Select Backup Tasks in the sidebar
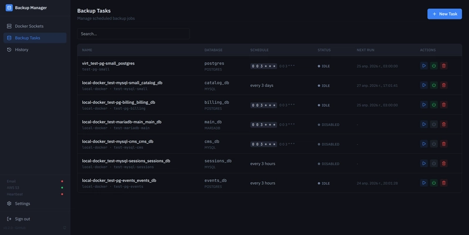469x235 pixels. [35, 38]
